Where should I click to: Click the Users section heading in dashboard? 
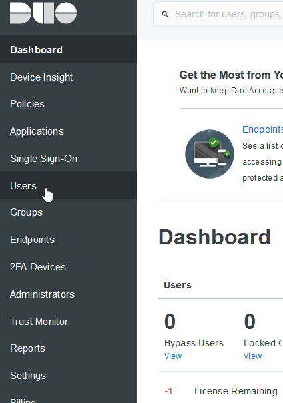(x=178, y=285)
